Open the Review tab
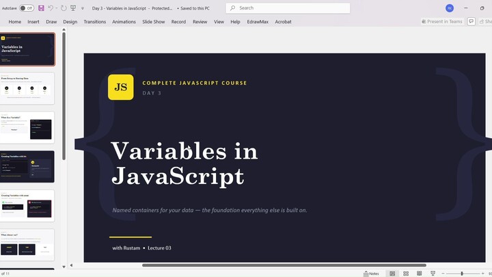 click(x=200, y=22)
